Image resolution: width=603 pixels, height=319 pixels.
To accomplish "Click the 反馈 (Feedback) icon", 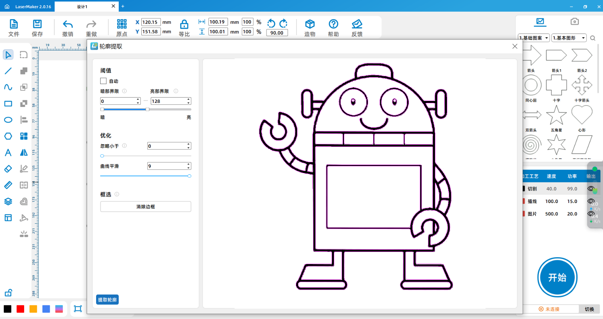I will tap(357, 24).
